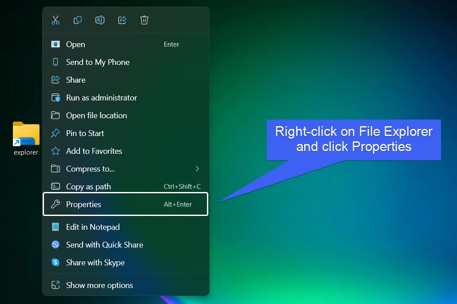Select Send to My Phone
The height and width of the screenshot is (304, 457).
pos(126,62)
